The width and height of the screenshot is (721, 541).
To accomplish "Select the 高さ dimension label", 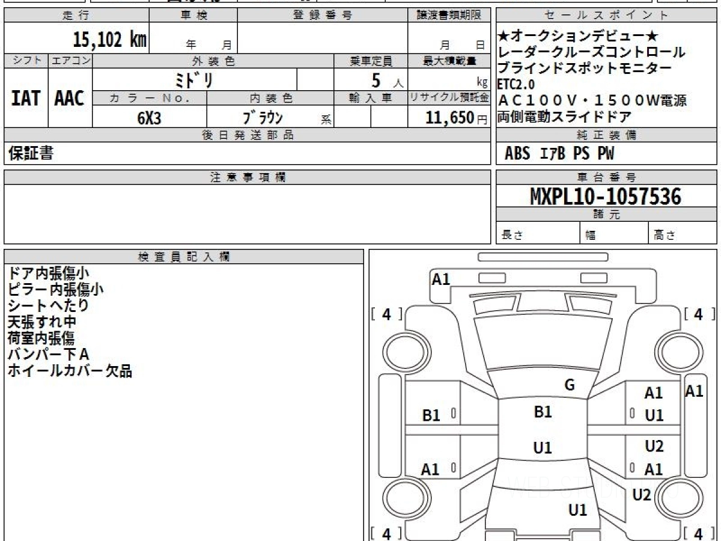I will coord(665,236).
